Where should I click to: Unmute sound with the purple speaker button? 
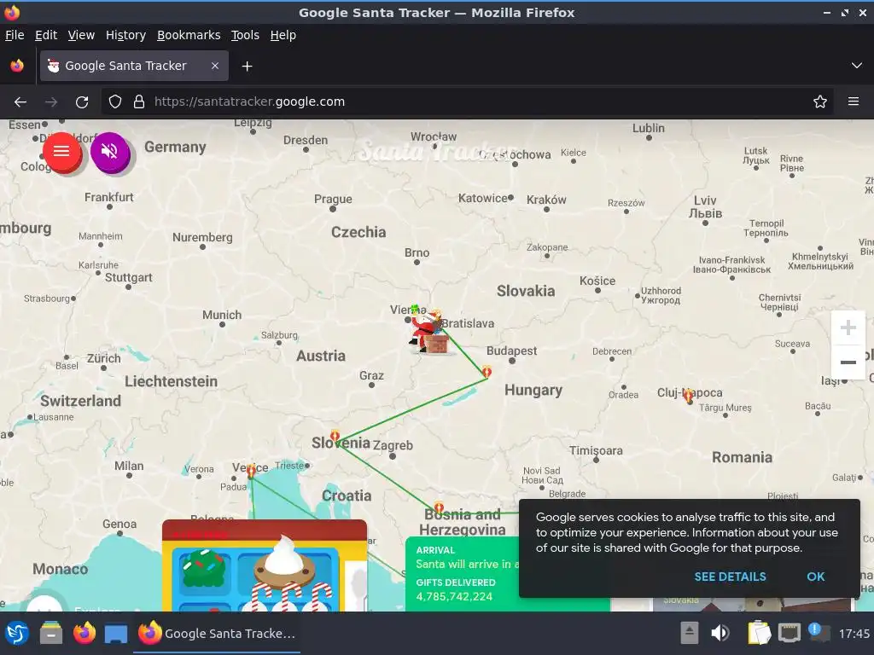pos(110,152)
